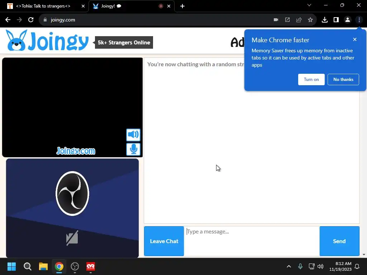Open File Explorer from taskbar
The width and height of the screenshot is (367, 275).
(43, 266)
